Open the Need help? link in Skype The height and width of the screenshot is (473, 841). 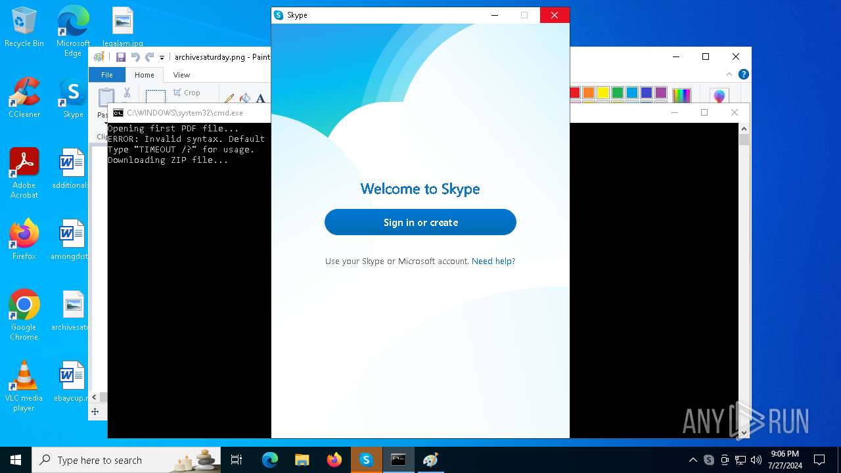click(x=493, y=261)
